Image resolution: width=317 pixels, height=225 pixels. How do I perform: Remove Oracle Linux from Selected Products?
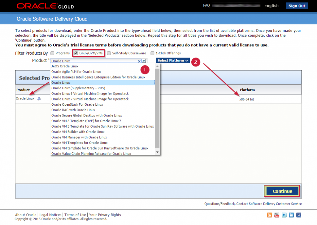pos(39,99)
